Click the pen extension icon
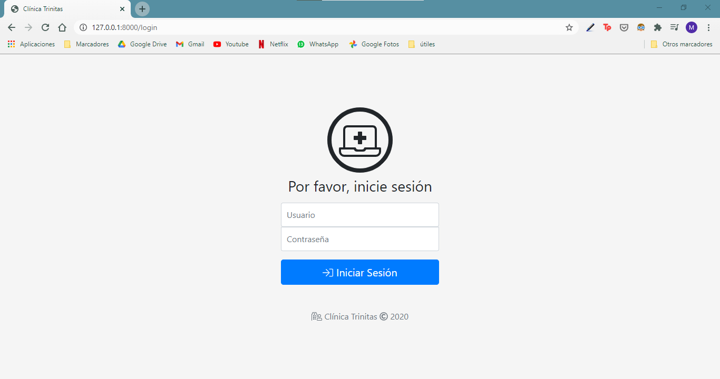This screenshot has height=379, width=720. click(x=590, y=27)
